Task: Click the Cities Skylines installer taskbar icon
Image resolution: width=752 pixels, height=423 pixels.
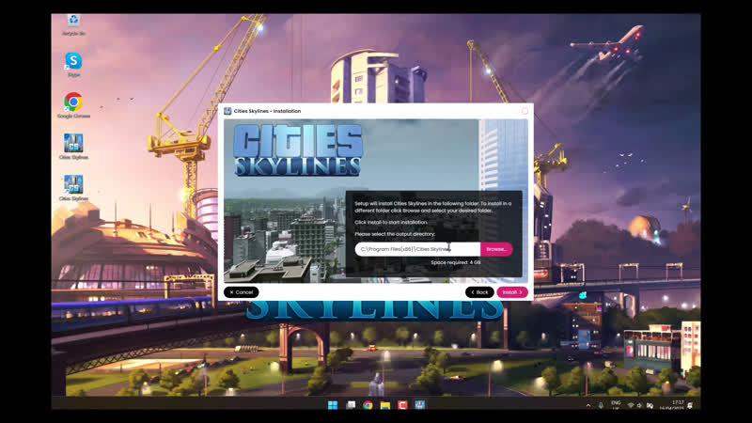Action: coord(419,405)
